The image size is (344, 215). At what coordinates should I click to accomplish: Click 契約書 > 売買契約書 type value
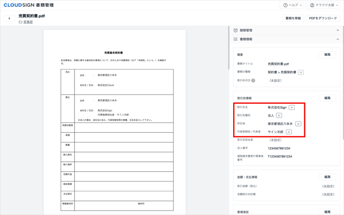point(282,73)
